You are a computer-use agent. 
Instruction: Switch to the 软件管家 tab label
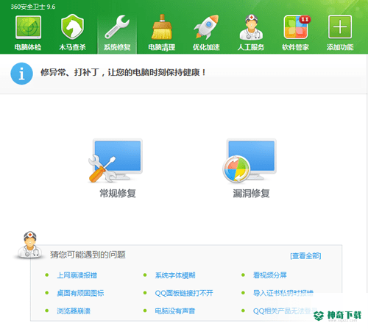click(x=295, y=47)
